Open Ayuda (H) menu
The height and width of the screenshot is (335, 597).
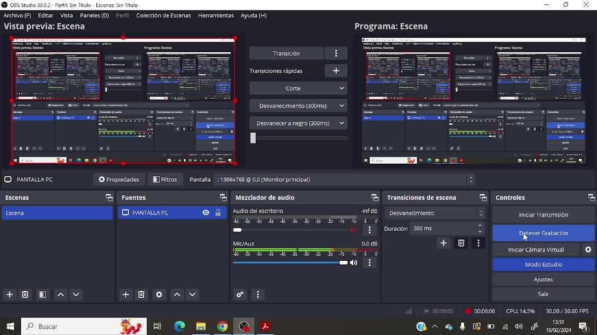254,16
